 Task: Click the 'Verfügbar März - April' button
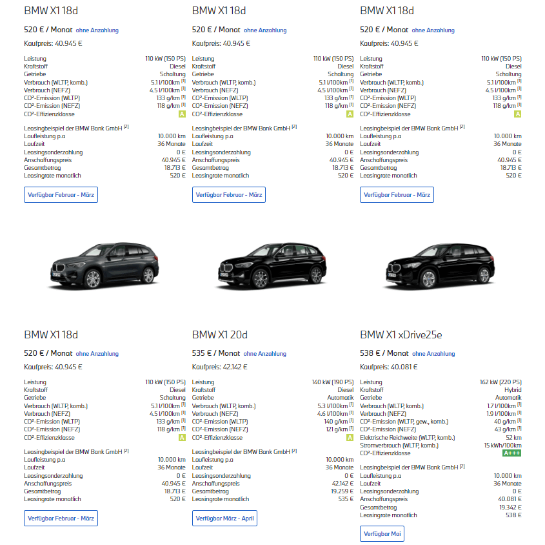coord(224,519)
